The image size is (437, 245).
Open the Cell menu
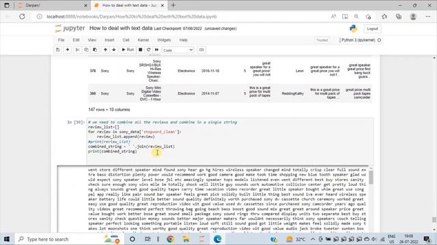pyautogui.click(x=126, y=40)
